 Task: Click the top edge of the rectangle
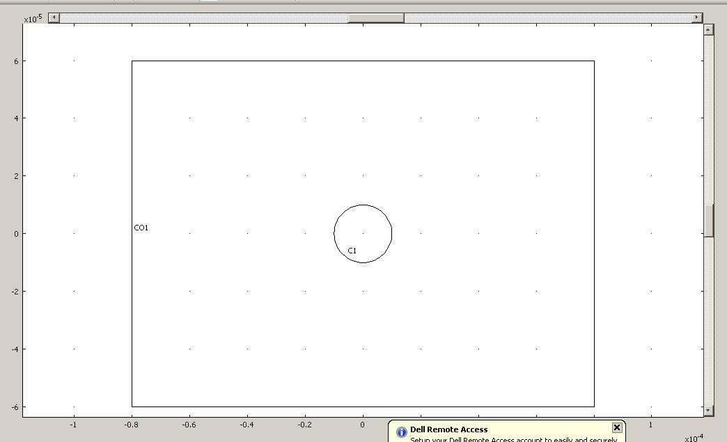tap(362, 61)
